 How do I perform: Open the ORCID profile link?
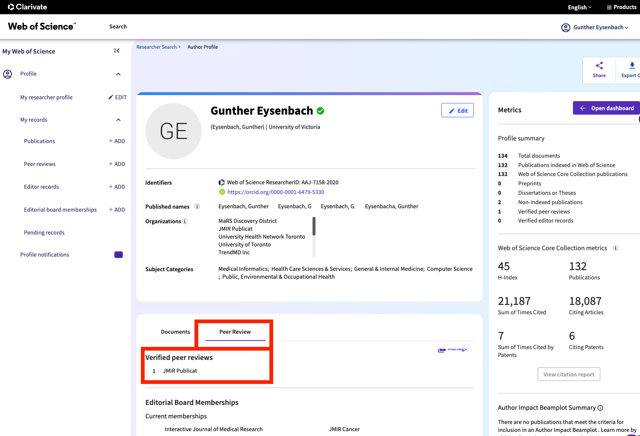275,192
